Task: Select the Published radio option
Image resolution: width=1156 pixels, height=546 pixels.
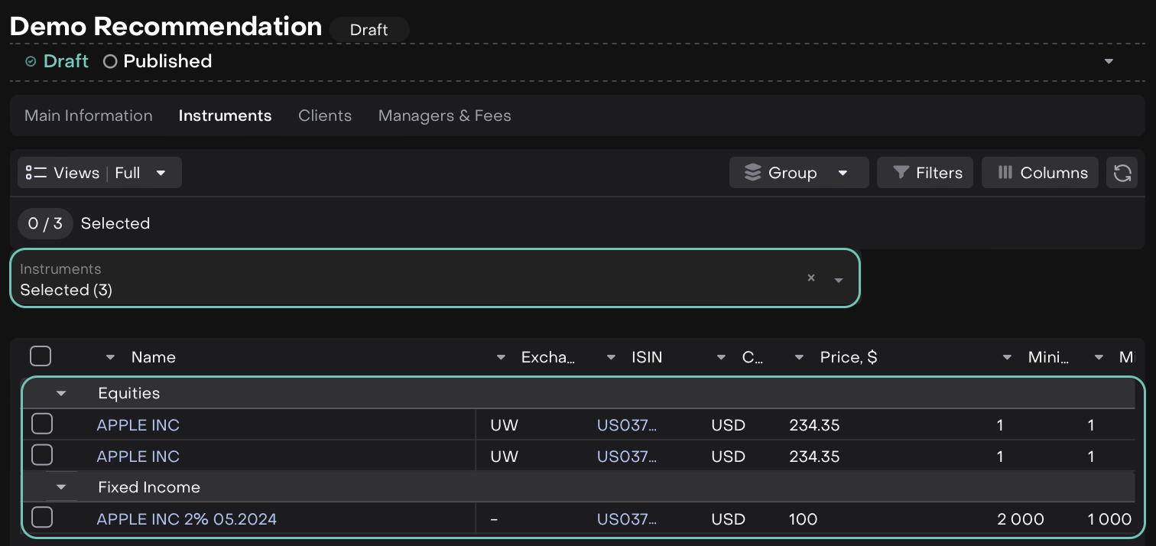Action: pyautogui.click(x=110, y=62)
